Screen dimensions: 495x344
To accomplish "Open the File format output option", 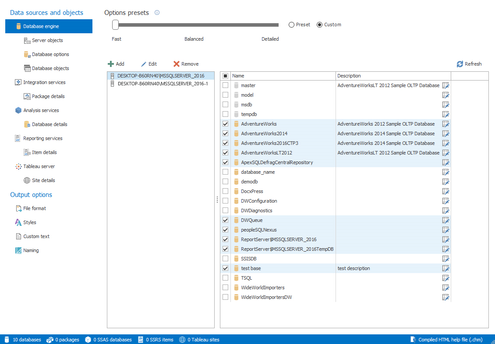I will click(34, 208).
